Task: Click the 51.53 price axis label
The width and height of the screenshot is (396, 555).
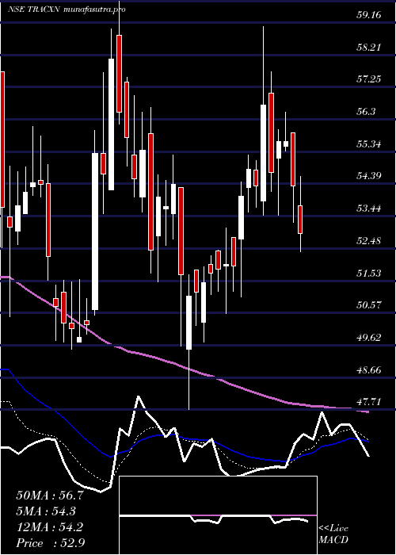Action: point(368,274)
